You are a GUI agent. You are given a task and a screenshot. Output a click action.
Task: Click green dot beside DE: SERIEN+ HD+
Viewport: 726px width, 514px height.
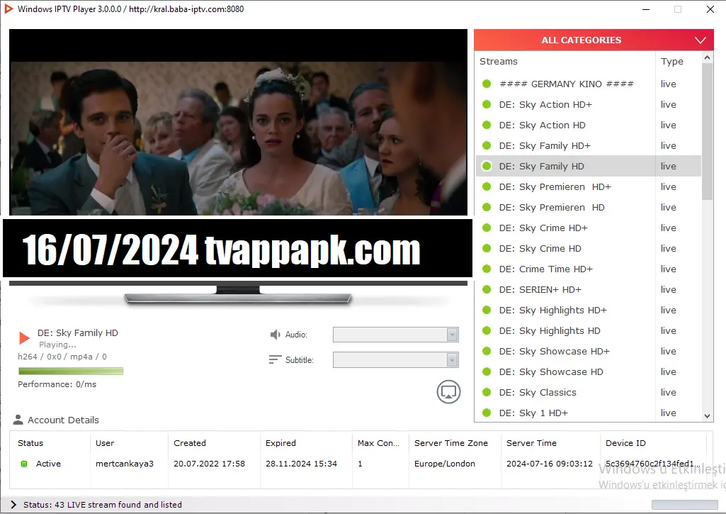[x=487, y=289]
